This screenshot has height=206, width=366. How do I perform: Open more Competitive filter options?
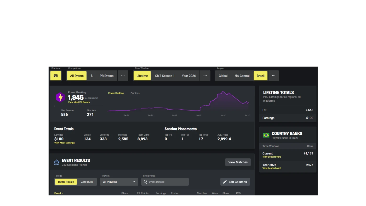point(123,76)
